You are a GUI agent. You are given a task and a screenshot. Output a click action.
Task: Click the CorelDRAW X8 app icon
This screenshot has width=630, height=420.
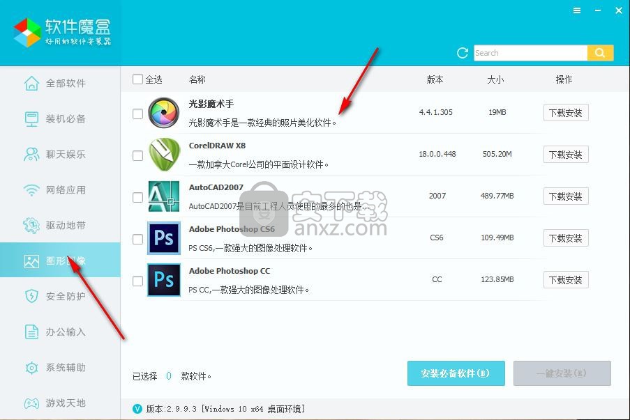(163, 155)
